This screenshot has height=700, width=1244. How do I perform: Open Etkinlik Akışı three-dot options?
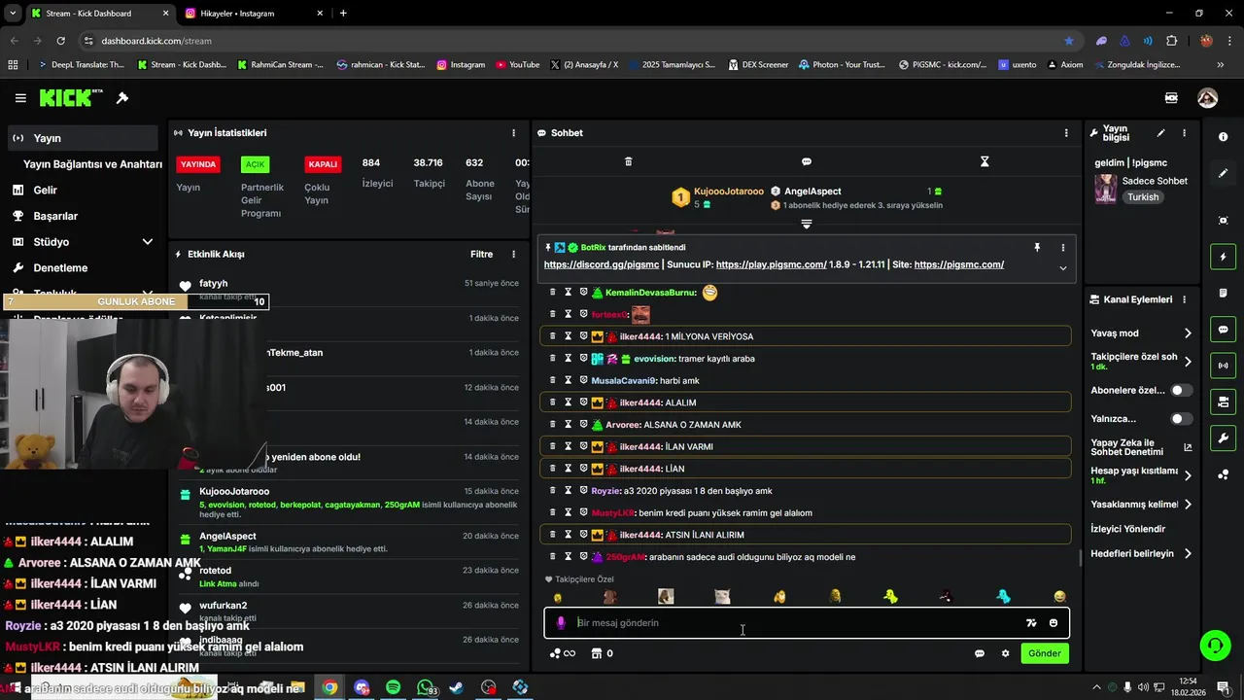coord(514,255)
